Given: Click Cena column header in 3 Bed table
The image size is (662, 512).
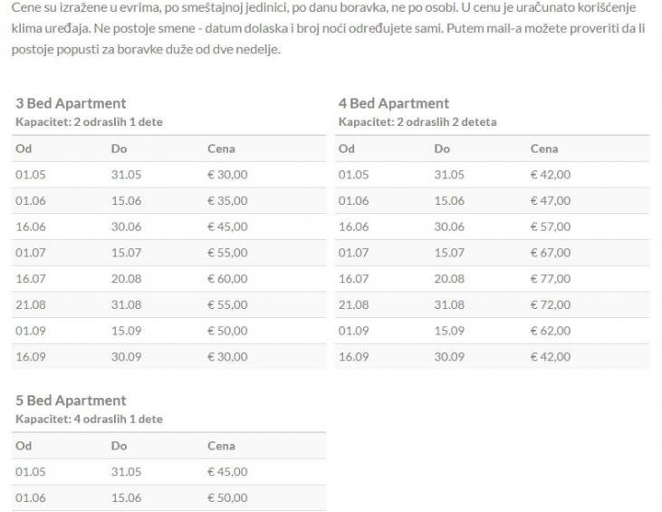Looking at the screenshot, I should (221, 149).
